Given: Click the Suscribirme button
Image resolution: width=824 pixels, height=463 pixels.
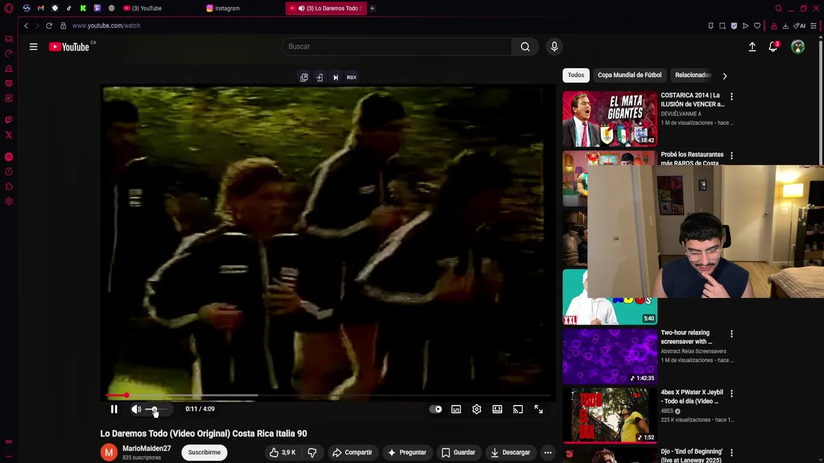Looking at the screenshot, I should 204,453.
